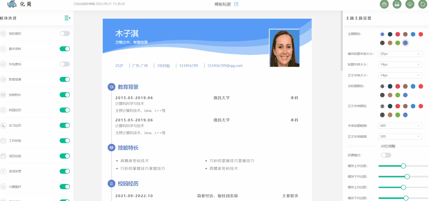The width and height of the screenshot is (429, 201).
Task: Click the 实习经历 sidebar icon
Action: click(3, 125)
